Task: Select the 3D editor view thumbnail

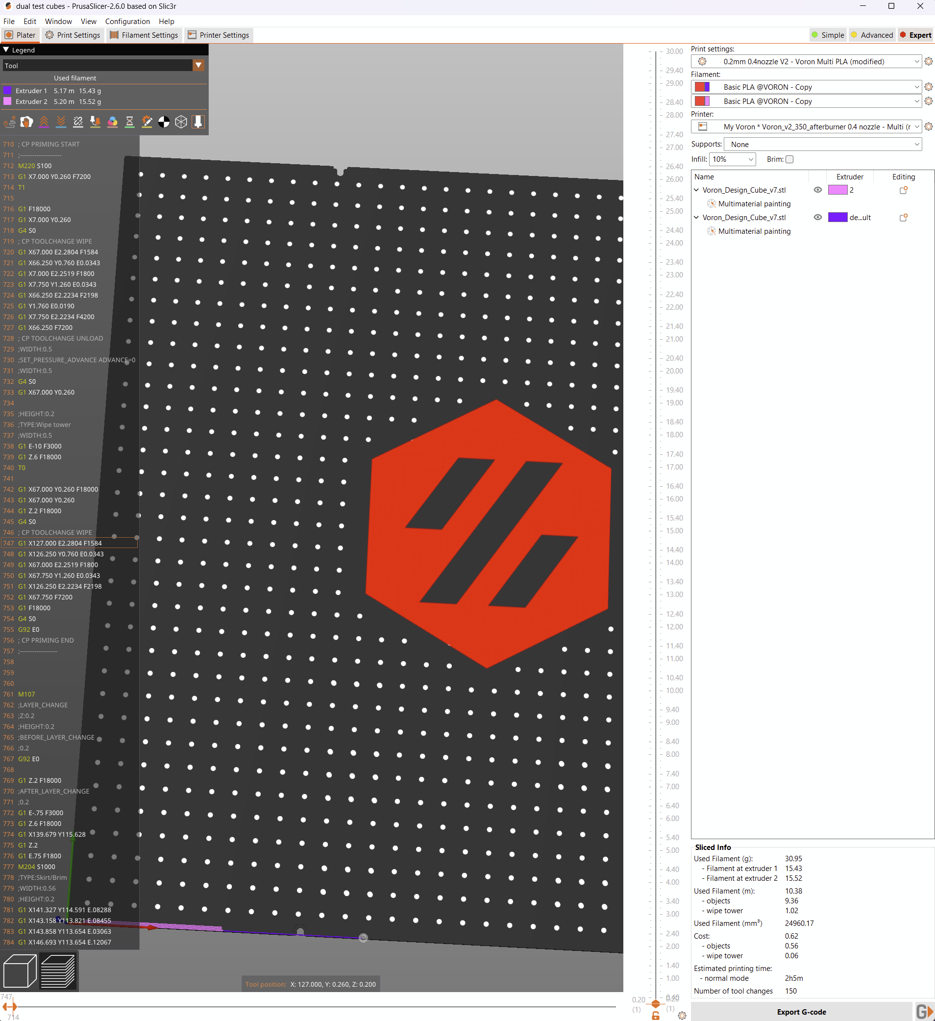Action: click(x=19, y=971)
